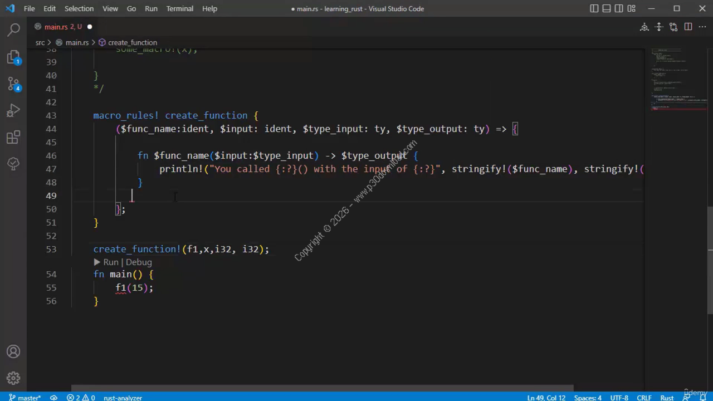713x401 pixels.
Task: Click the master* branch in status bar
Action: [x=25, y=398]
